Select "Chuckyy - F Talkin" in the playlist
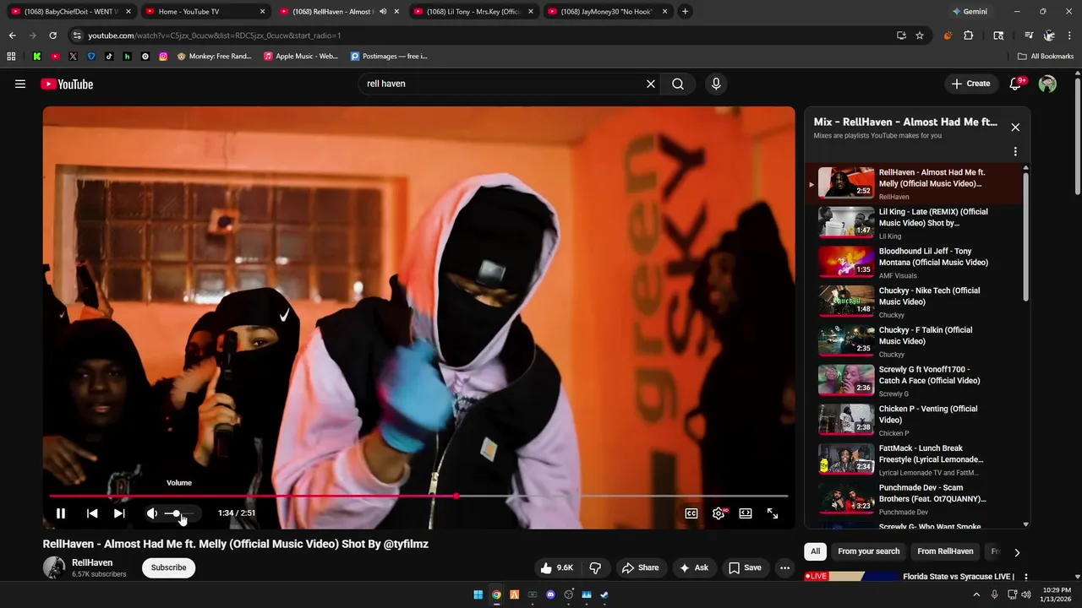Screen dimensions: 1082x608 tap(913, 341)
